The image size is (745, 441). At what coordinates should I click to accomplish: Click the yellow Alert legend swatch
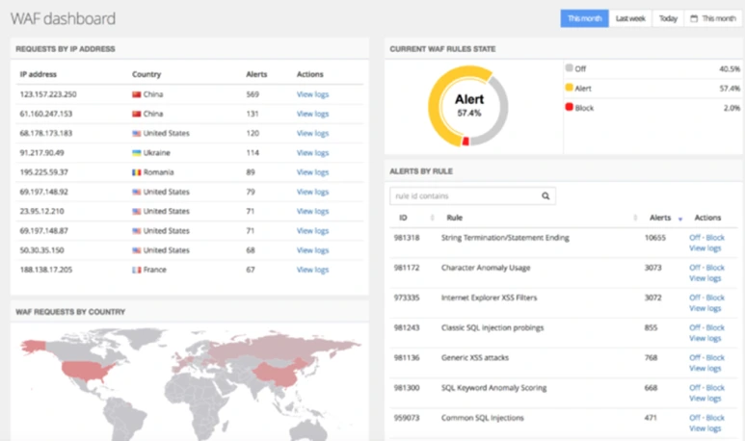[x=569, y=88]
